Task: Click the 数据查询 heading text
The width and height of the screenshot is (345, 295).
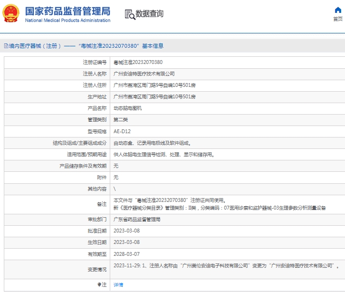Action: 149,14
